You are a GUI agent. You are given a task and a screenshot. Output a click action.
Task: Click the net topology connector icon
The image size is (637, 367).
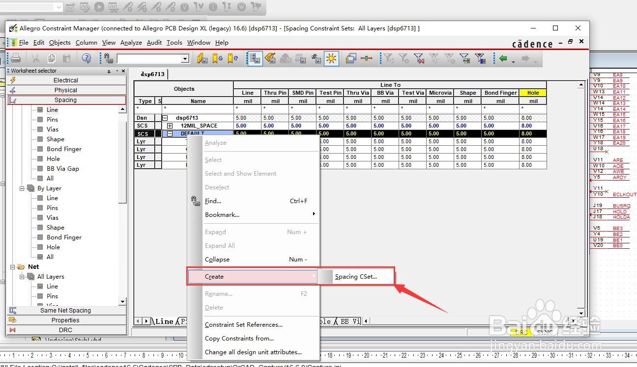367,58
